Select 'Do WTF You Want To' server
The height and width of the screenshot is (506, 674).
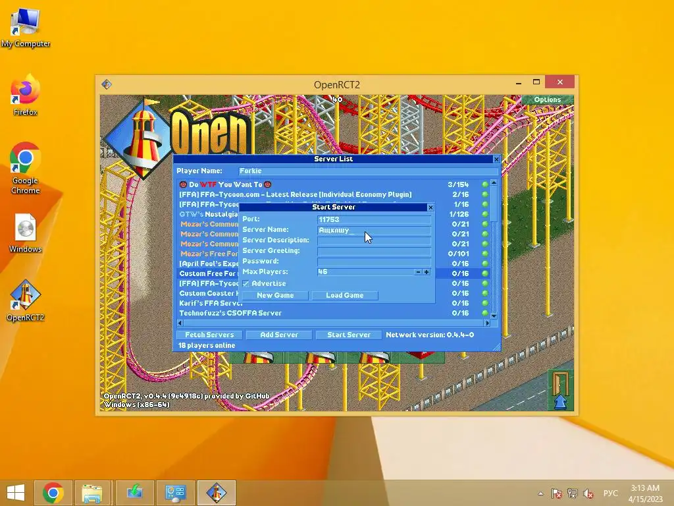(x=334, y=184)
